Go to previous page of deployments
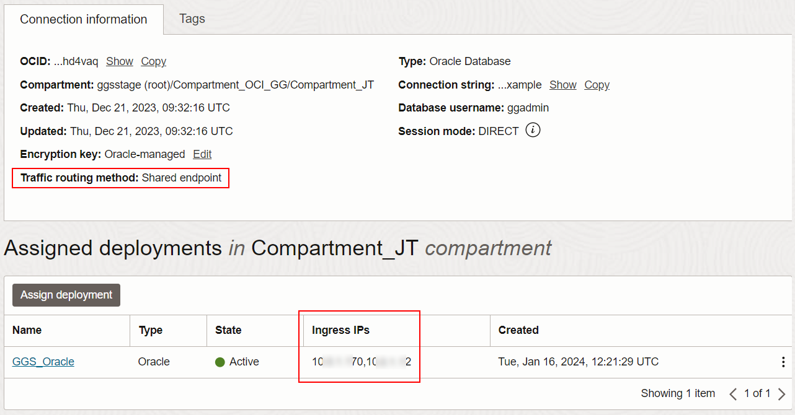Viewport: 795px width, 415px height. pyautogui.click(x=734, y=393)
